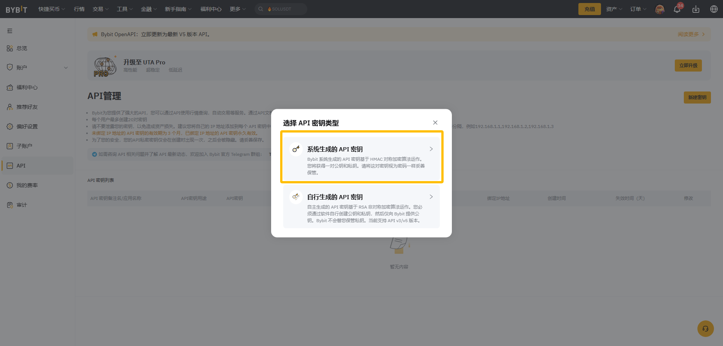This screenshot has height=346, width=723.
Task: Click the API icon in the sidebar
Action: (10, 166)
